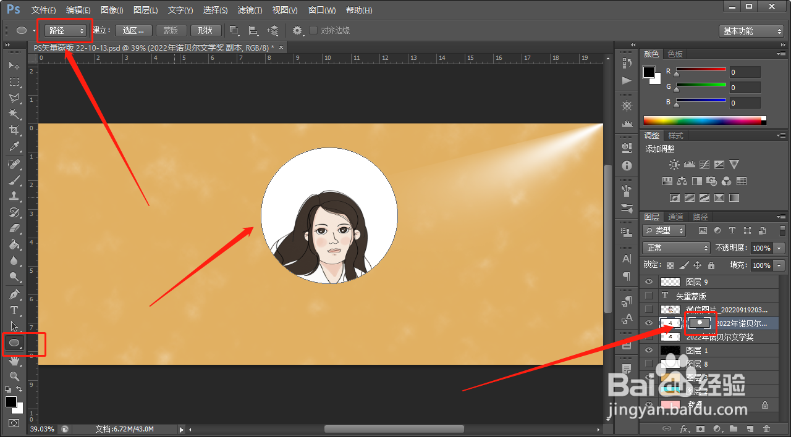Viewport: 791px width, 437px height.
Task: Select the Ellipse shape tool
Action: tap(14, 343)
